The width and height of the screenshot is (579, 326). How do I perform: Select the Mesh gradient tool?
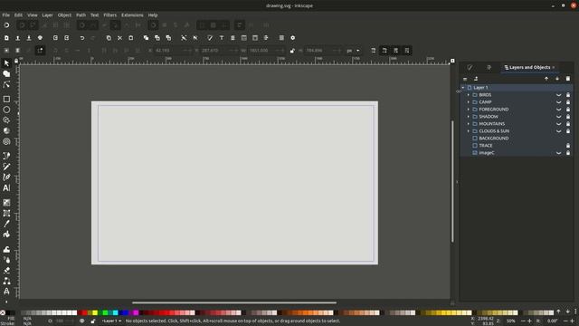pyautogui.click(x=6, y=214)
